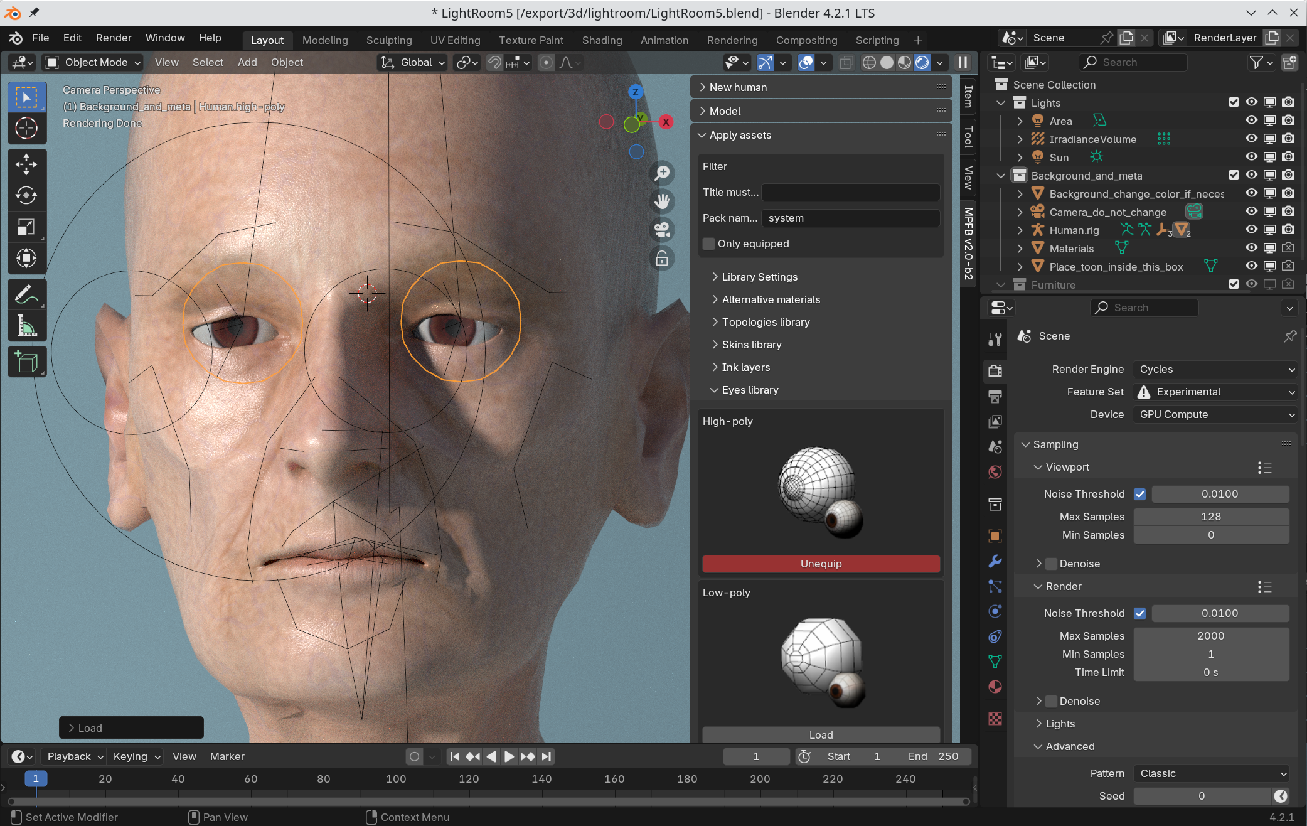The image size is (1307, 826).
Task: Click the pause viewport render icon
Action: point(963,62)
